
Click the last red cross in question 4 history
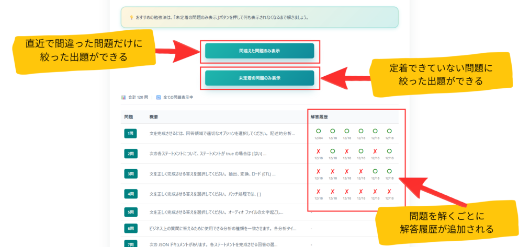click(x=388, y=191)
